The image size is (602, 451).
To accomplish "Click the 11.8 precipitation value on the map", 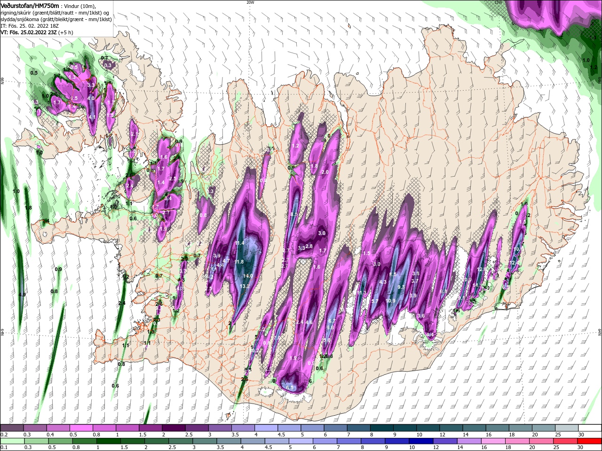I will click(x=239, y=262).
